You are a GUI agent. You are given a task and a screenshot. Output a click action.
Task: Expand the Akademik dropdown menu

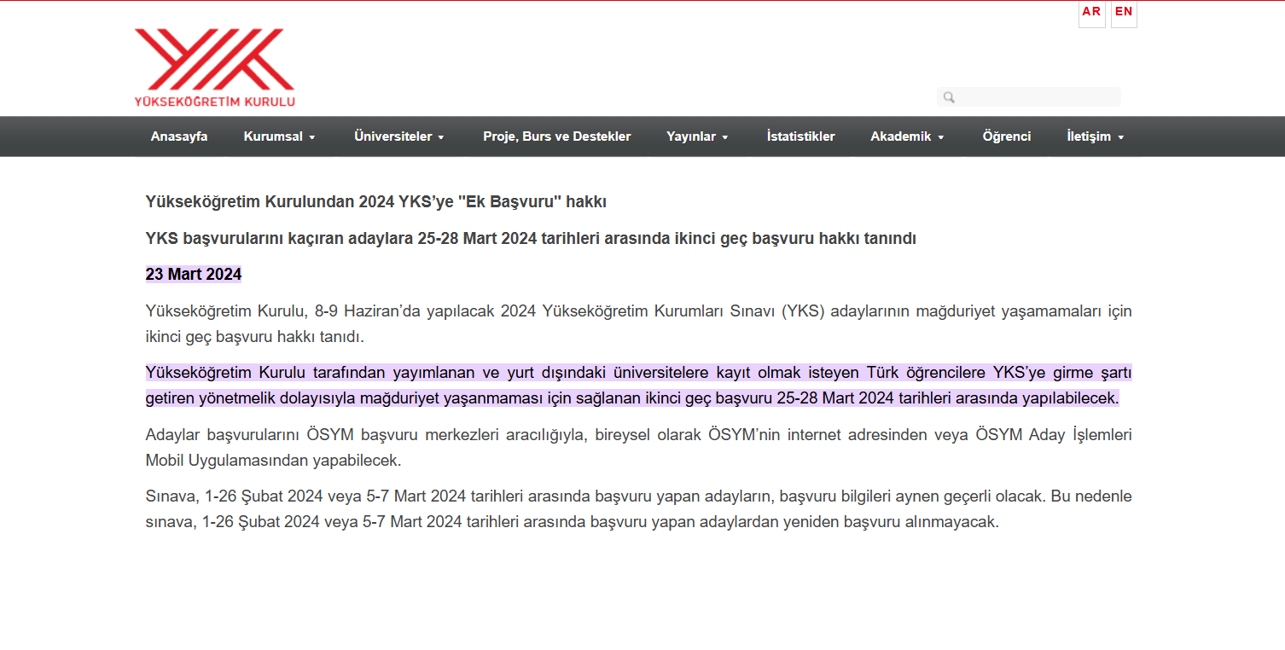908,136
